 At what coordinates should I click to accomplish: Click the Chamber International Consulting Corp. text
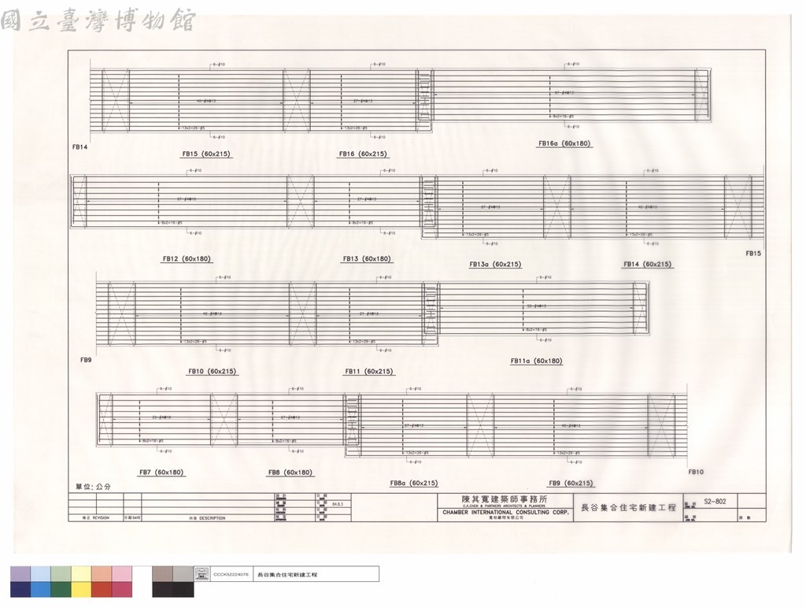click(506, 513)
